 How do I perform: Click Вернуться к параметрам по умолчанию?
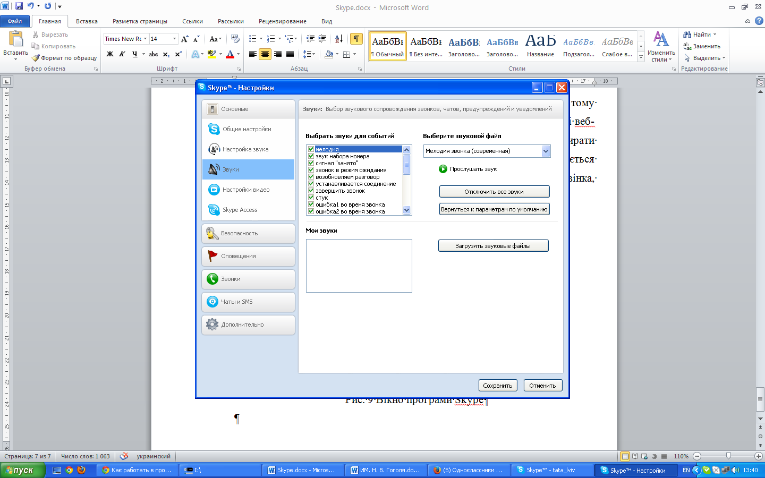tap(494, 209)
